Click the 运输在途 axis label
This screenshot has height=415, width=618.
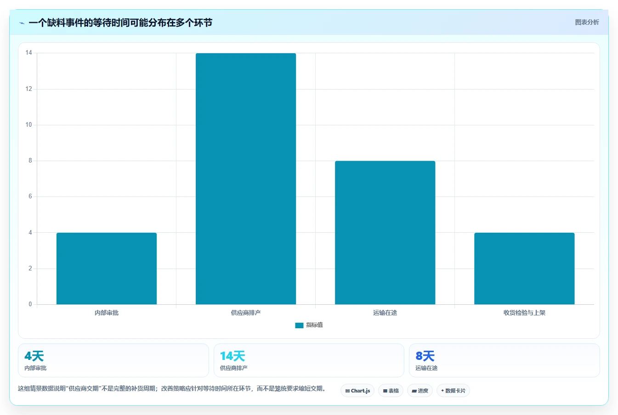385,313
